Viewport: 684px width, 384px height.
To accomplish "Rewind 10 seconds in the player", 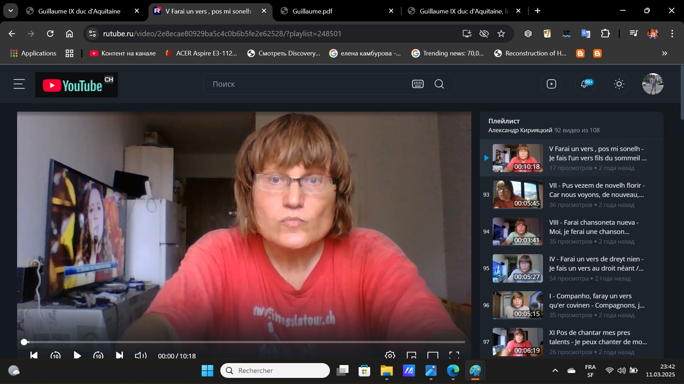I will tap(56, 355).
